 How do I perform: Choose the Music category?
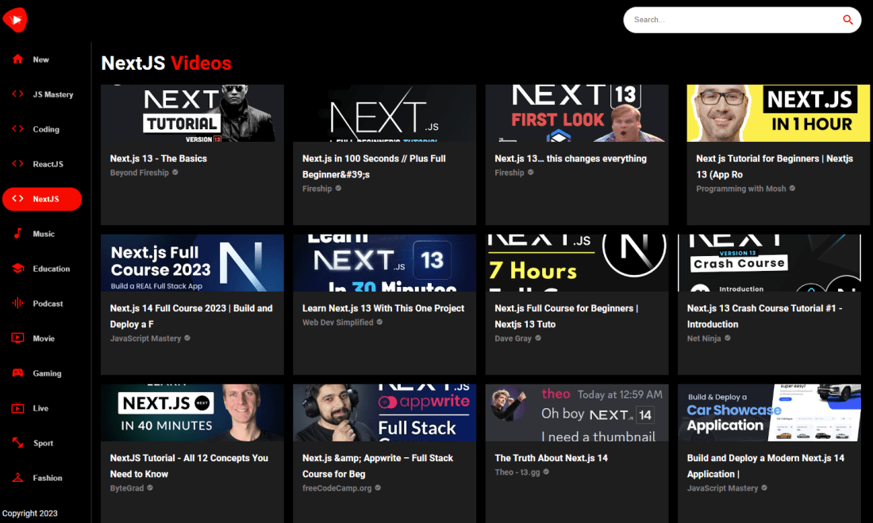click(42, 234)
